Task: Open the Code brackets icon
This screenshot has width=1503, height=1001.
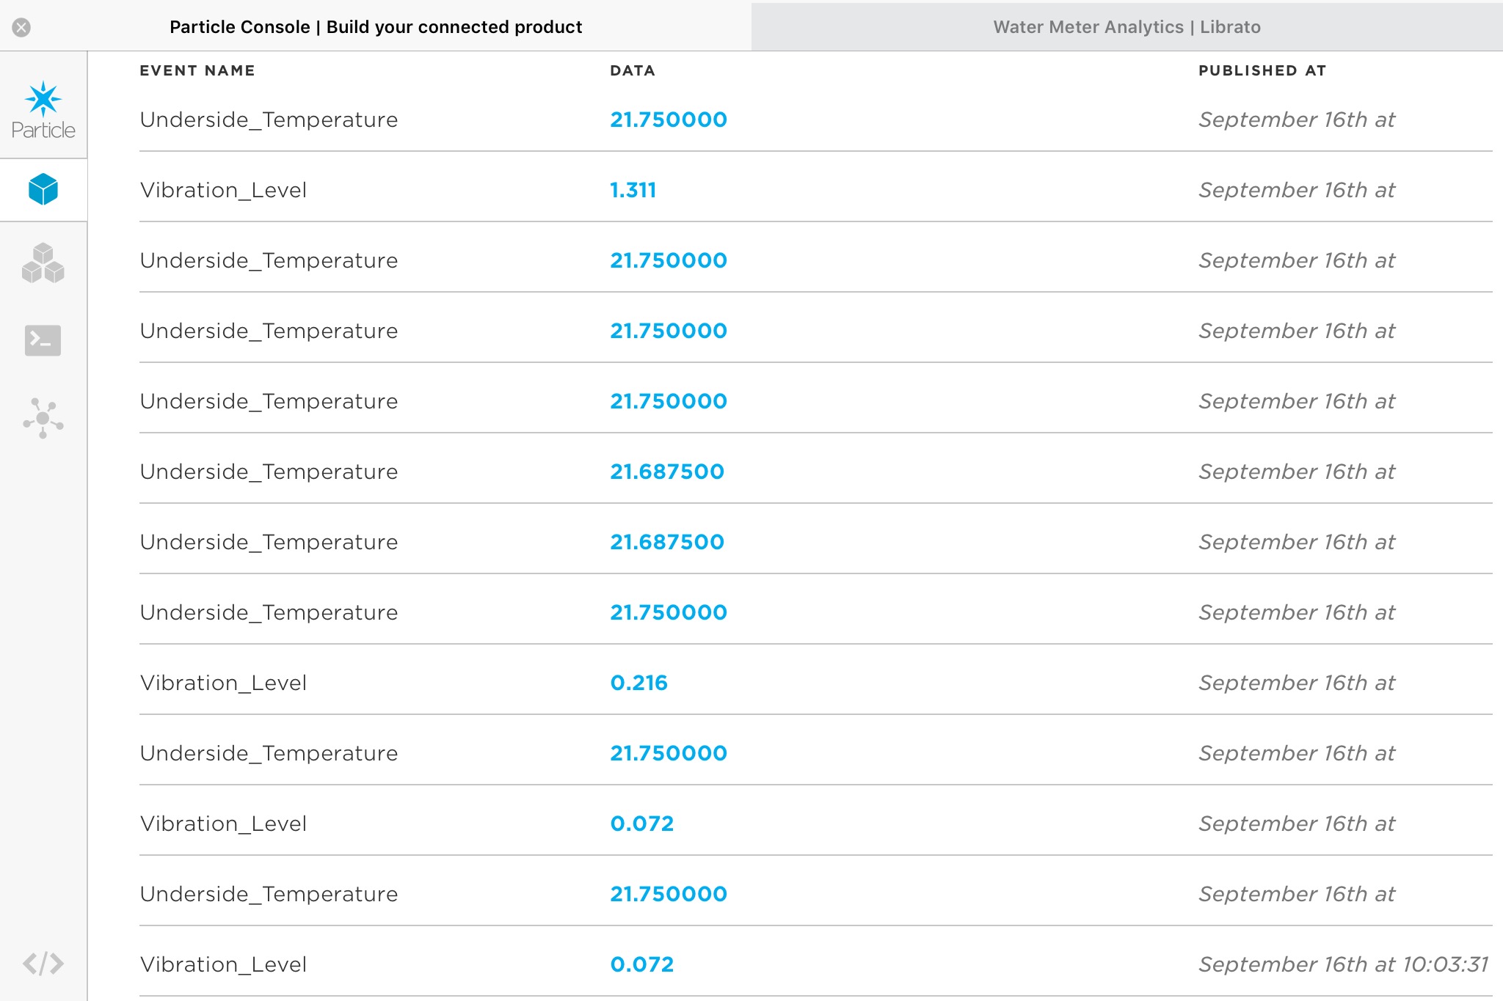Action: click(x=43, y=963)
